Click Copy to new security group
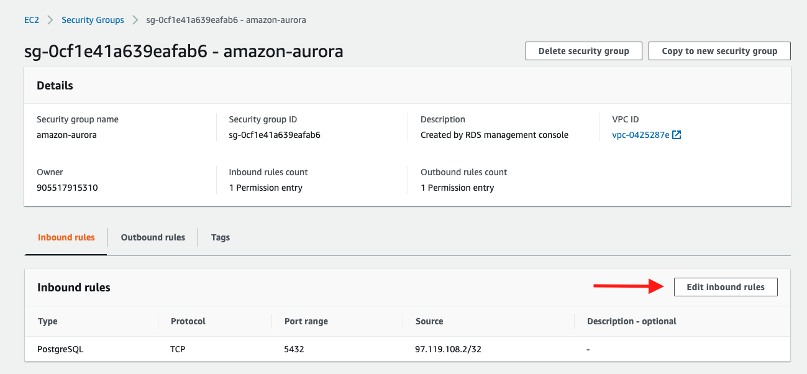 [x=719, y=51]
